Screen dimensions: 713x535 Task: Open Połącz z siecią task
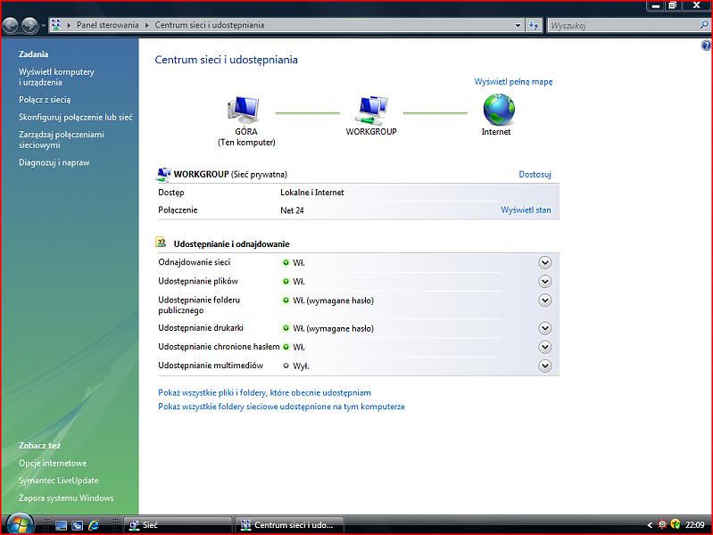click(x=45, y=100)
